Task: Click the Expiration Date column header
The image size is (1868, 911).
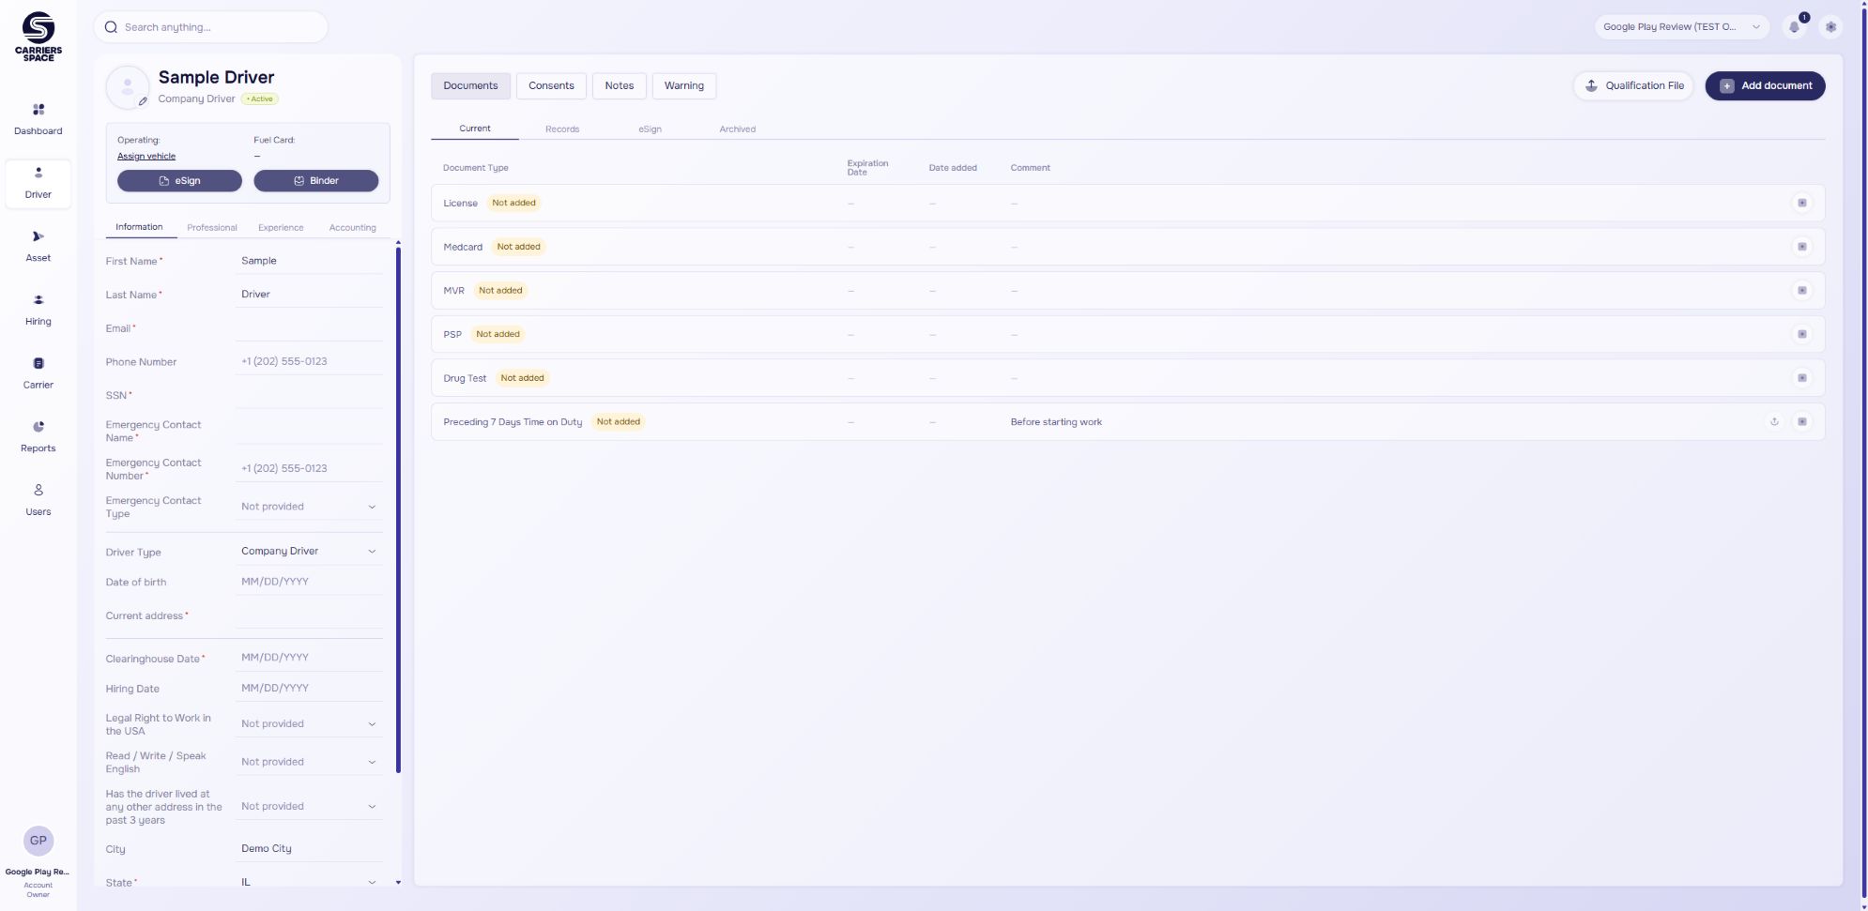Action: point(867,168)
